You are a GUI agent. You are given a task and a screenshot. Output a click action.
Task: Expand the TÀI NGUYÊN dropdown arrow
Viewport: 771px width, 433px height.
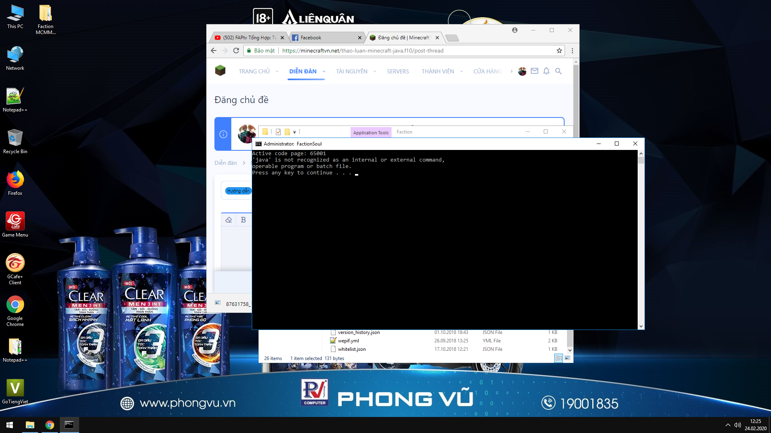point(375,72)
